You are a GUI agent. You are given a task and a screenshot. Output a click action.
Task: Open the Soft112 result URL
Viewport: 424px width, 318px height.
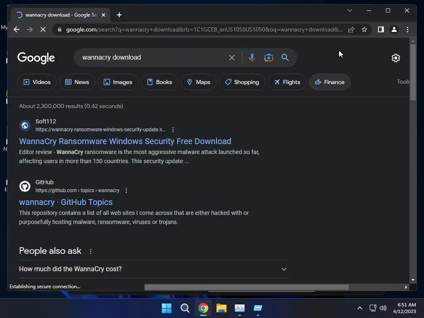click(x=100, y=130)
